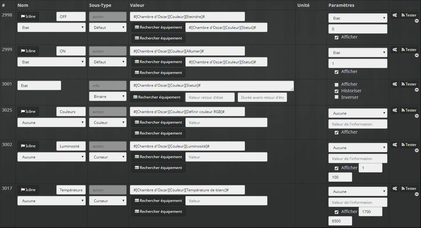Toggle the Inverser checkbox
The height and width of the screenshot is (228, 421).
tap(337, 97)
